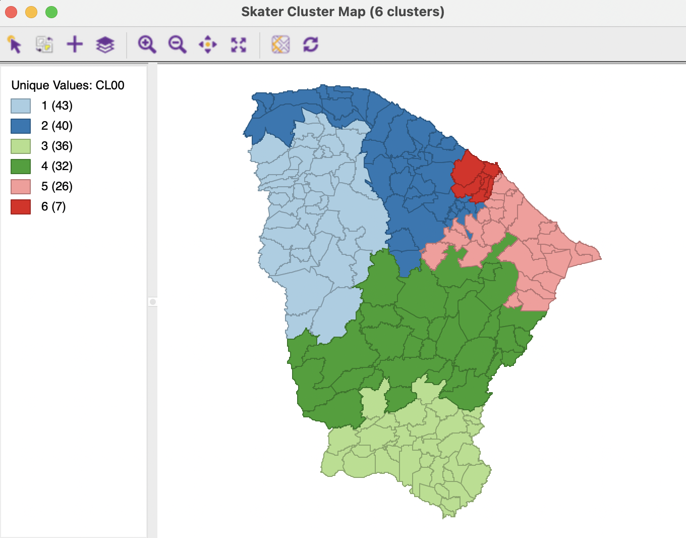Screen dimensions: 686x538
Task: Click pink swatch for cluster 5
Action: [21, 187]
